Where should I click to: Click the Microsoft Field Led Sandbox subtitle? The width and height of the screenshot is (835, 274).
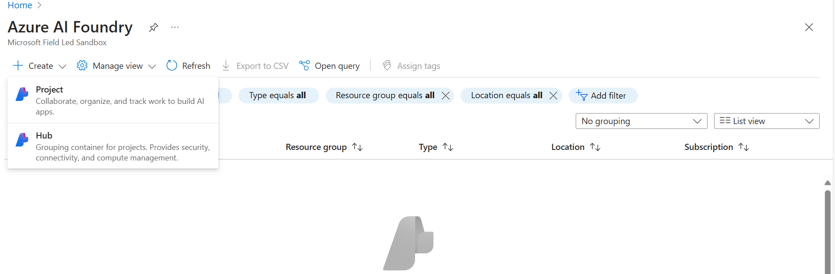click(57, 43)
